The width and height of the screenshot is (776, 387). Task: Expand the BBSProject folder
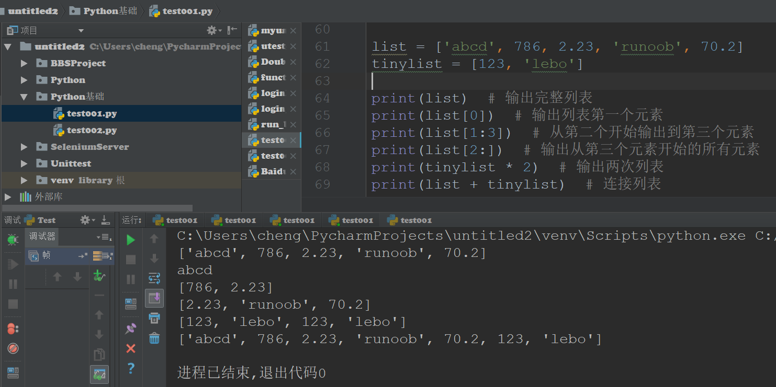(x=24, y=63)
